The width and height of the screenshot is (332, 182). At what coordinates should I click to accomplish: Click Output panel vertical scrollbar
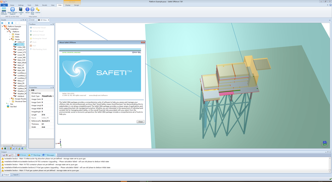click(330, 165)
